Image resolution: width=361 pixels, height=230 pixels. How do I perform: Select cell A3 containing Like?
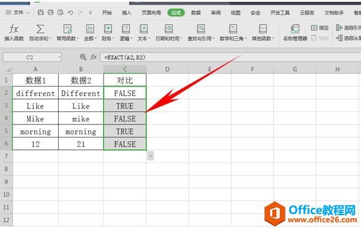36,106
